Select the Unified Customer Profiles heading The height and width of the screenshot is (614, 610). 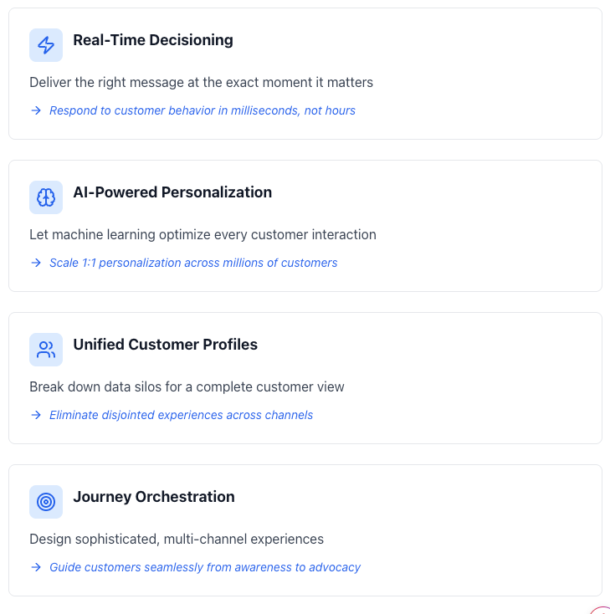coord(165,345)
